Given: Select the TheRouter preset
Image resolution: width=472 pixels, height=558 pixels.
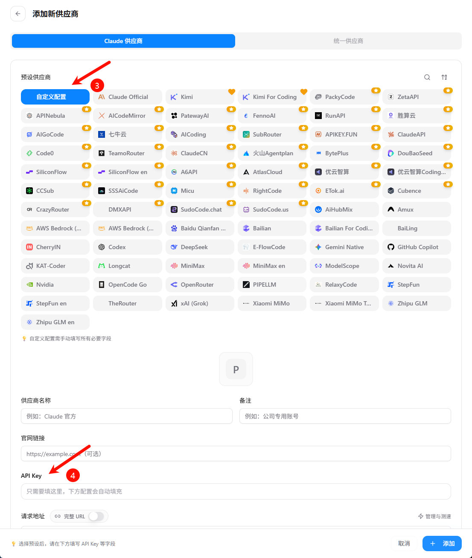Looking at the screenshot, I should (128, 303).
